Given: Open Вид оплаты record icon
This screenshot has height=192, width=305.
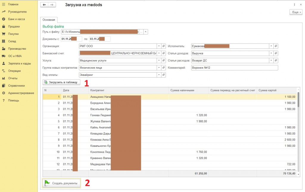Looking at the screenshot, I should click(164, 75).
